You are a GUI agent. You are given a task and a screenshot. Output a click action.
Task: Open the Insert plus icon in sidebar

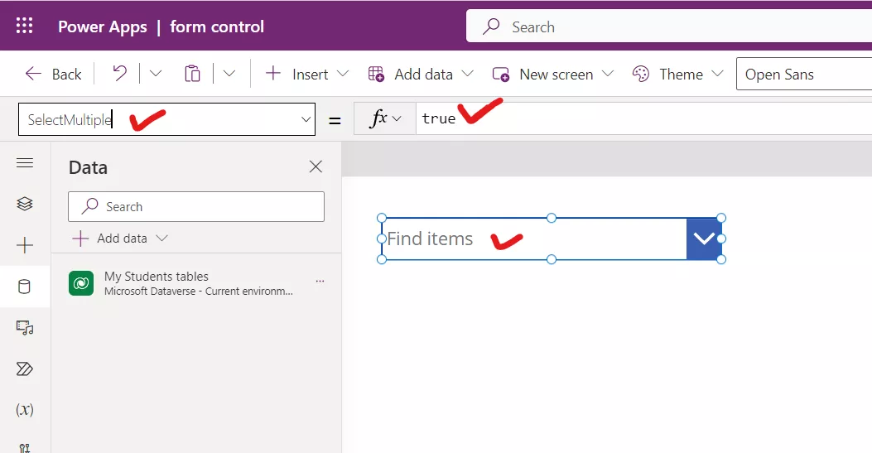coord(25,245)
